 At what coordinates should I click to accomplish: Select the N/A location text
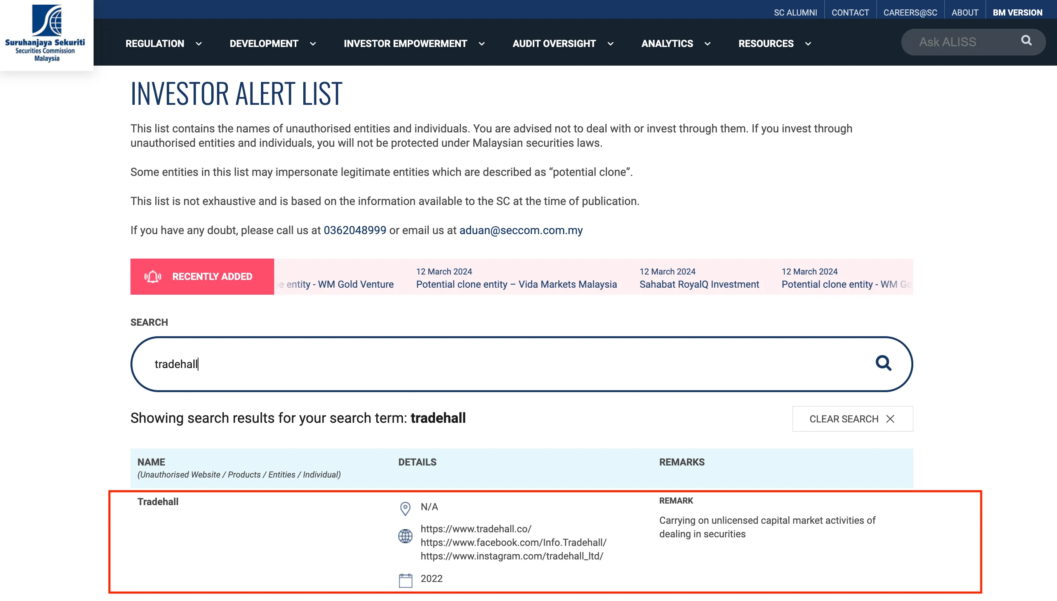(429, 507)
